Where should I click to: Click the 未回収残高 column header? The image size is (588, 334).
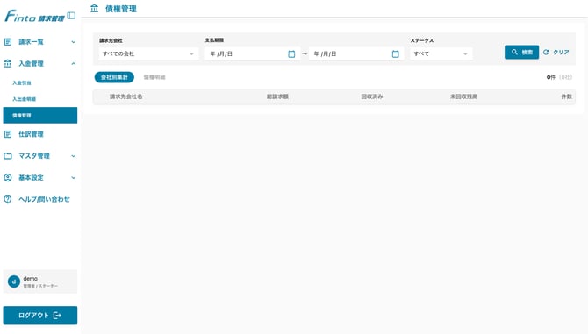464,96
